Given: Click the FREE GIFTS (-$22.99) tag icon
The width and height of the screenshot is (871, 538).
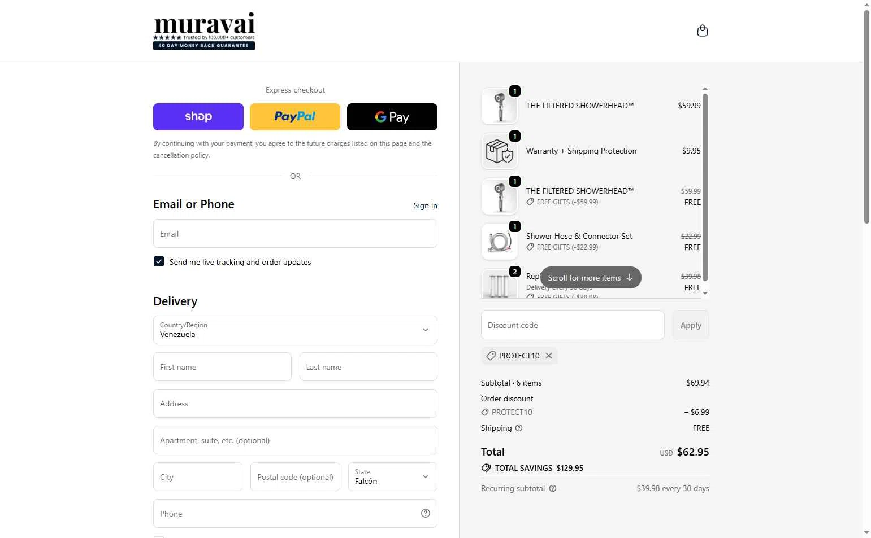Looking at the screenshot, I should click(x=530, y=247).
